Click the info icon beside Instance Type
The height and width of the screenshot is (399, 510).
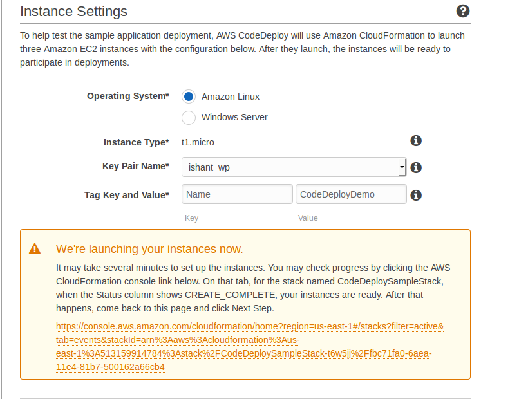pos(416,141)
